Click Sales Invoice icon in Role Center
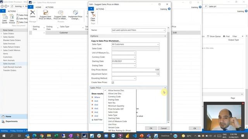248x139 pixels. 12,17
